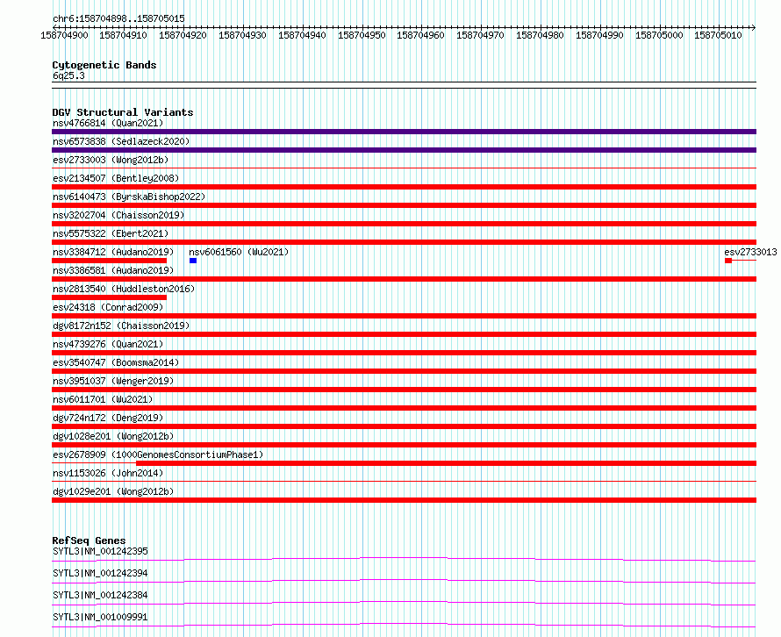Viewport: 781px width, 637px height.
Task: Open transcript SYTL3|NM_001009991
Action: [100, 617]
